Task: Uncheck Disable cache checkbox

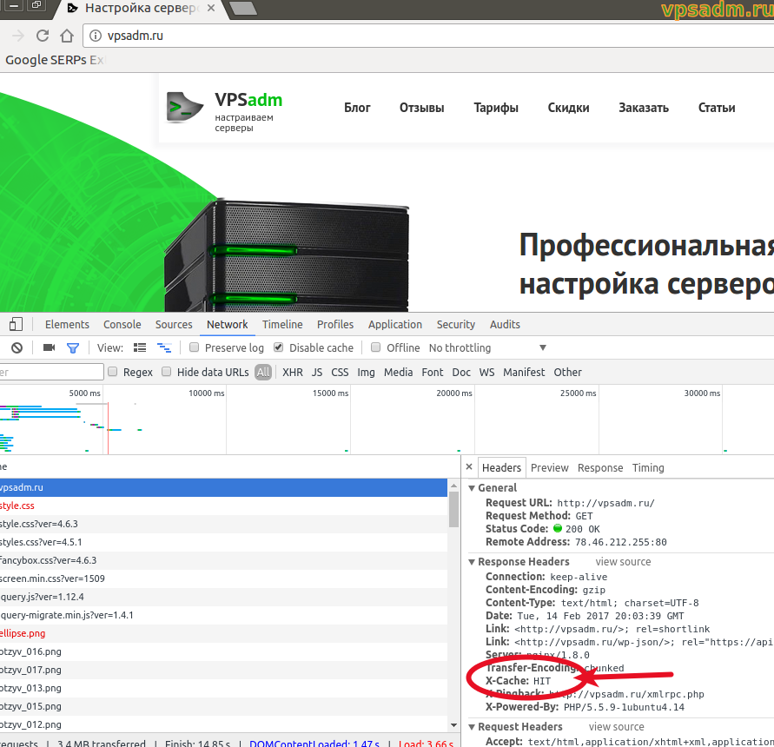Action: pyautogui.click(x=278, y=347)
